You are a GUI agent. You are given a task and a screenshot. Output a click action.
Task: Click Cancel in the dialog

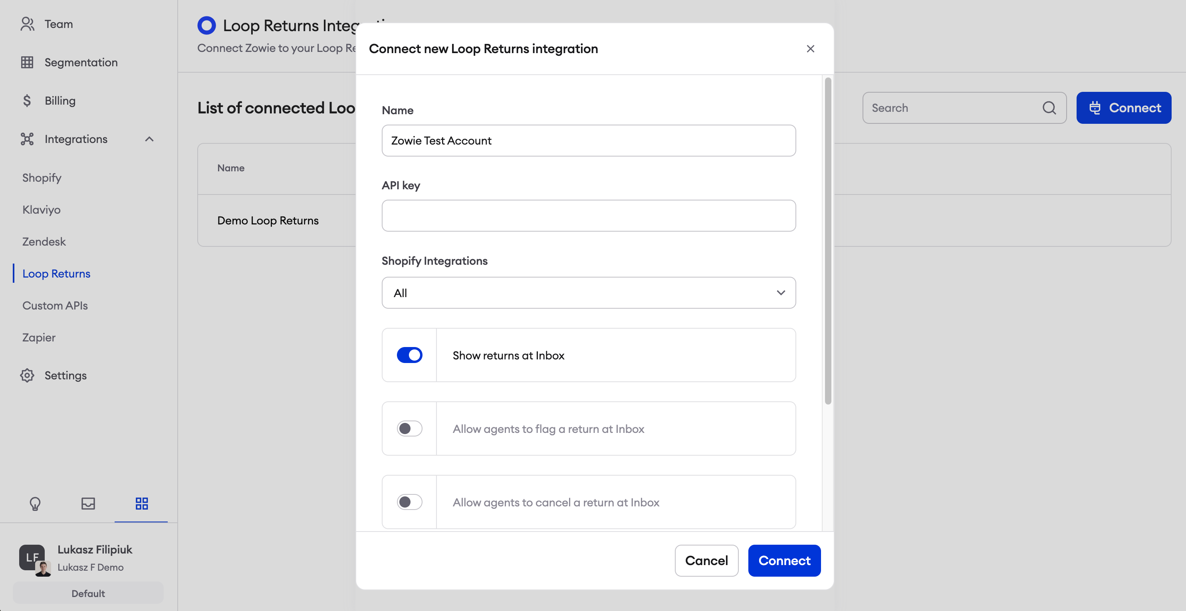[x=706, y=560]
